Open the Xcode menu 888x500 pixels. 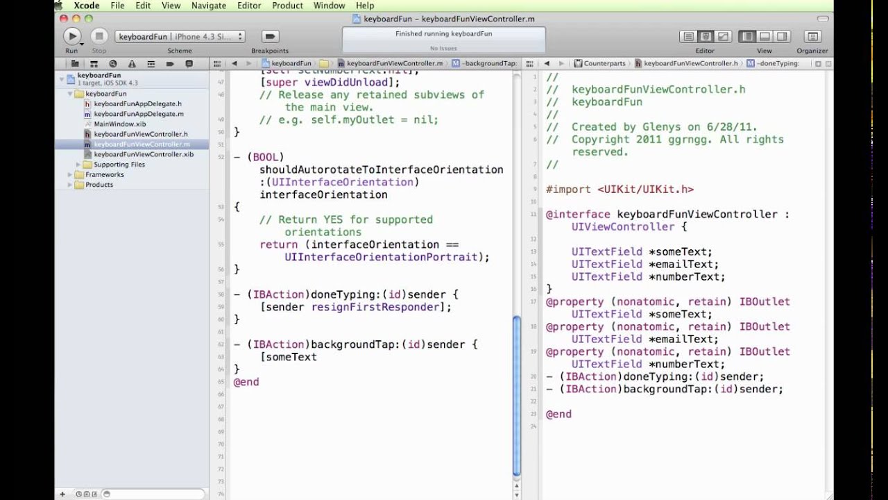[x=86, y=6]
